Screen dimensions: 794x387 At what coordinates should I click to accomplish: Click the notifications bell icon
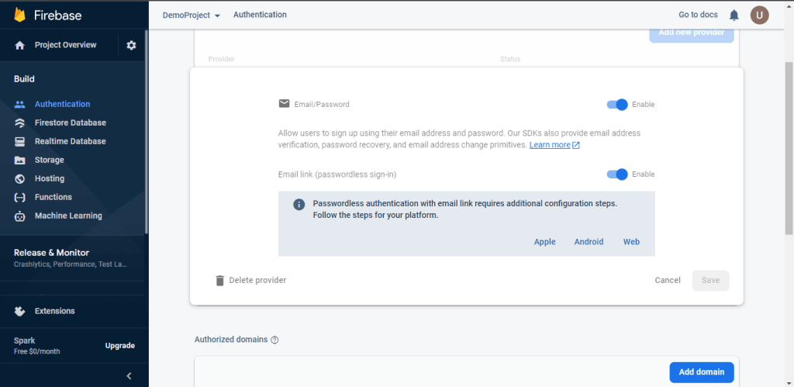point(734,16)
